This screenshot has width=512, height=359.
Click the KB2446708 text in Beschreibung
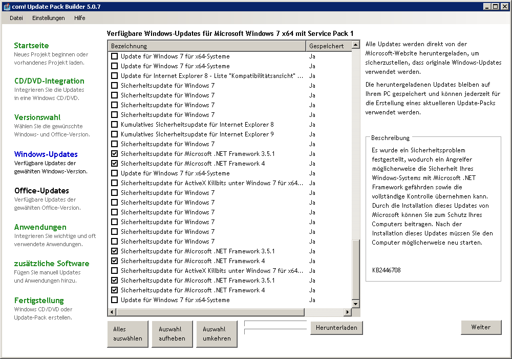pyautogui.click(x=386, y=270)
